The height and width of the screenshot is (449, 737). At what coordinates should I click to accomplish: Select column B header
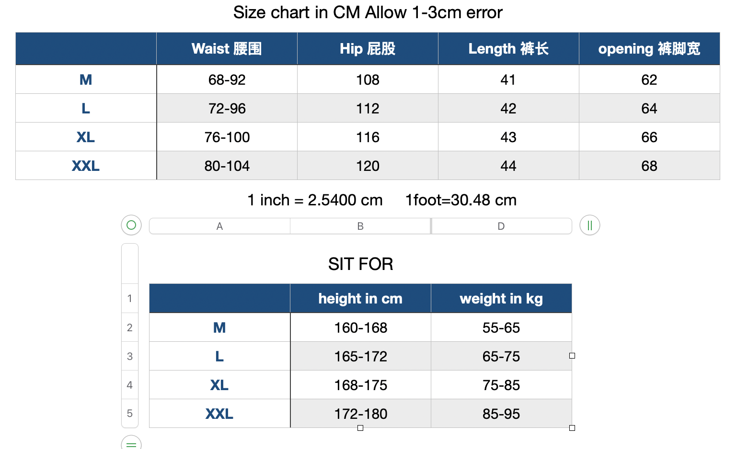[x=360, y=226]
